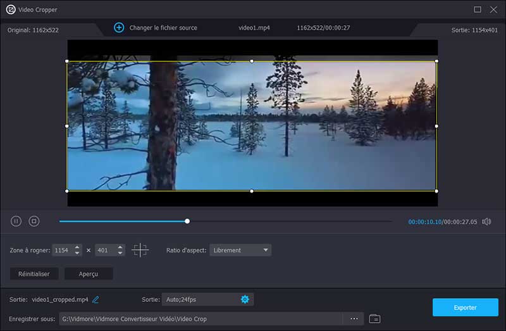Increase crop width with up arrow
Viewport: 506px width, 331px height.
[77, 247]
